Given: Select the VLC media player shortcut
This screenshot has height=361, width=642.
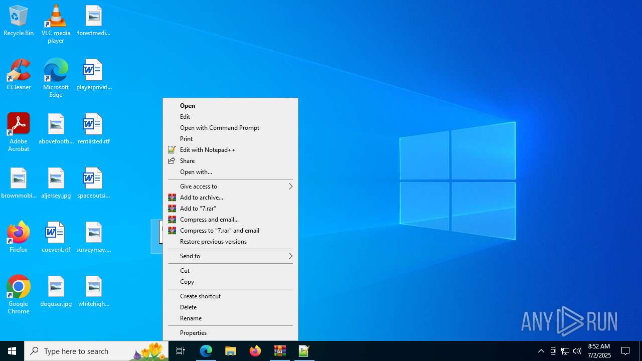Looking at the screenshot, I should click(56, 24).
